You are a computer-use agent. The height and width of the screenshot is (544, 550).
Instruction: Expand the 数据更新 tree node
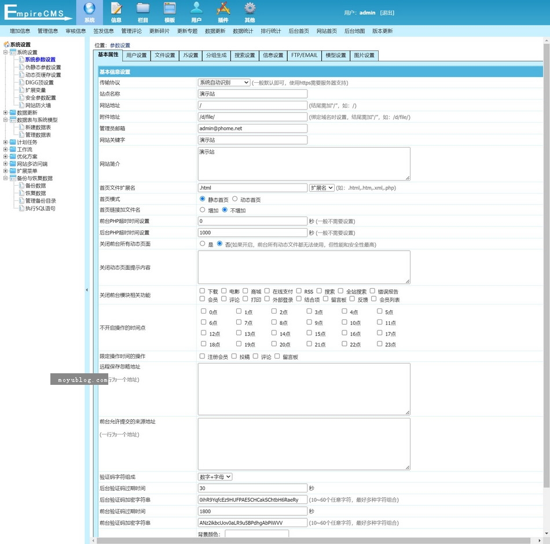[x=5, y=113]
